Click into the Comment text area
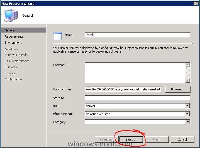 pyautogui.click(x=135, y=73)
